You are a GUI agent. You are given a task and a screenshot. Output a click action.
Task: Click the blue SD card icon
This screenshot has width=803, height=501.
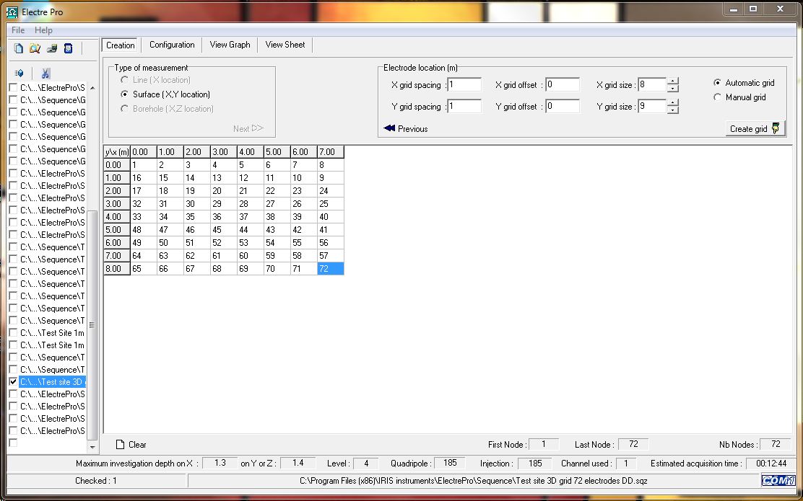tap(68, 48)
